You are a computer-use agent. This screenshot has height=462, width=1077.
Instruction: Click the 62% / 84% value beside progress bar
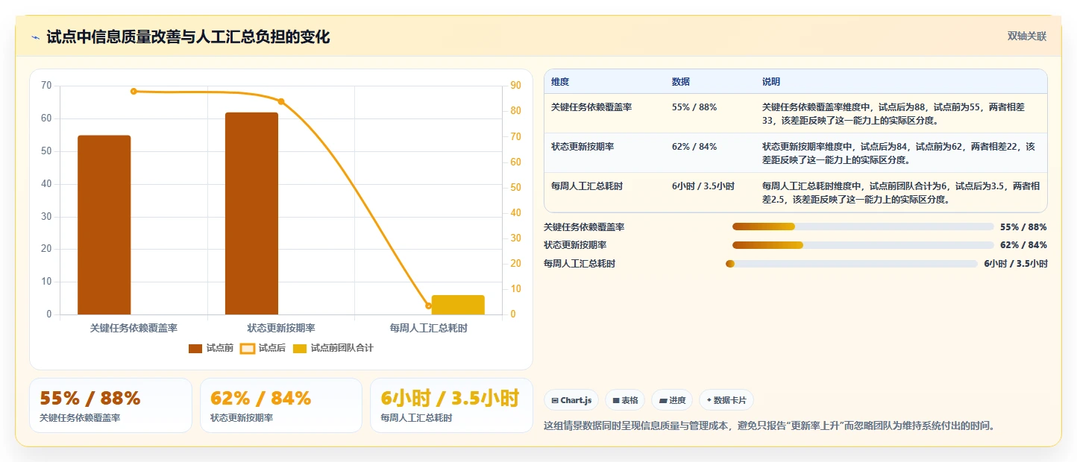1023,245
